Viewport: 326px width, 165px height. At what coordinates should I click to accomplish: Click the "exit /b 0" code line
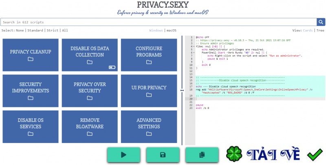coord(203,108)
